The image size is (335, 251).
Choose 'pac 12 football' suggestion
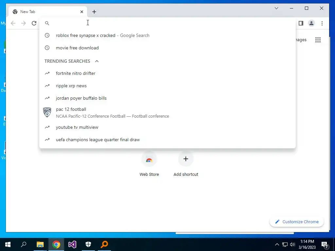pos(167,112)
